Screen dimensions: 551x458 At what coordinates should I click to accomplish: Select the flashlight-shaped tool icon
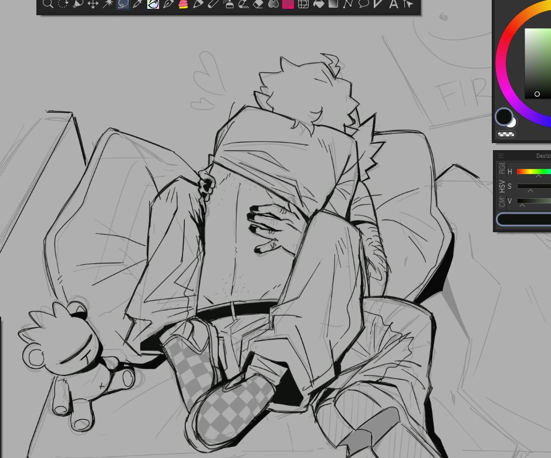[78, 4]
